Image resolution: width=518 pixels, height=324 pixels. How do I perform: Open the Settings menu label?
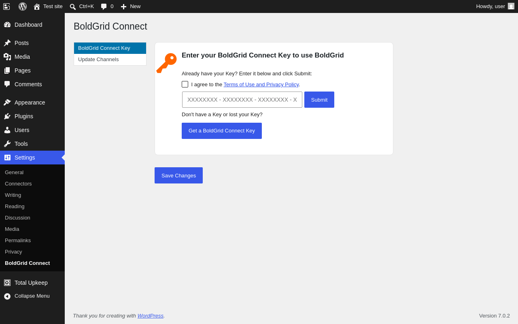pyautogui.click(x=25, y=158)
